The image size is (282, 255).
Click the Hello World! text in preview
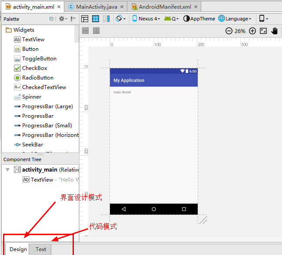(122, 92)
